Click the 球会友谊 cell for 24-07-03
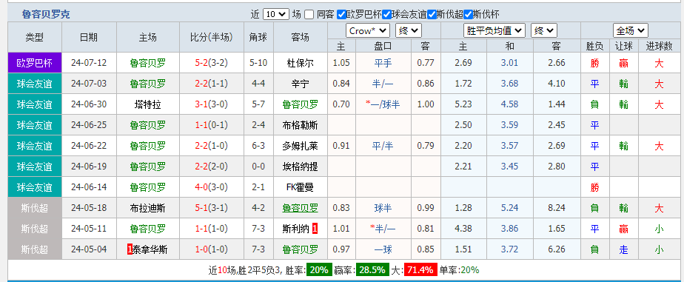Screen dimensions: 684x282 point(35,84)
